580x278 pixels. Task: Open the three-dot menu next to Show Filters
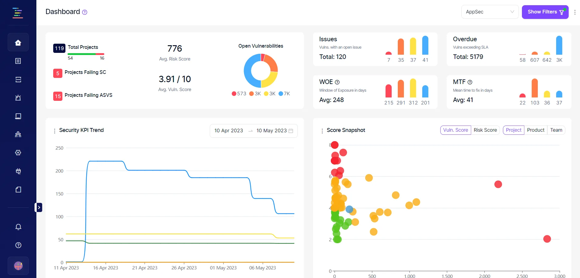pos(574,12)
